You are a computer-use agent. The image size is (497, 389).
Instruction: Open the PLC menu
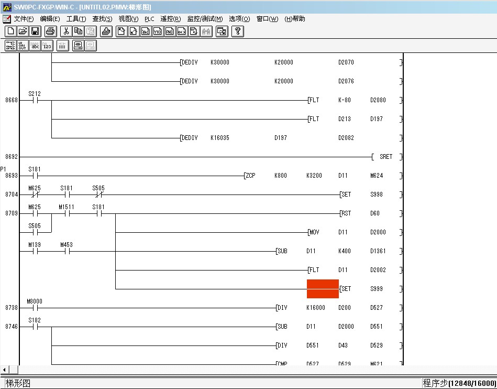click(149, 19)
